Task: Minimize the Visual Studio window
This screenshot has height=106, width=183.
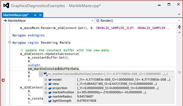Action: click(159, 5)
